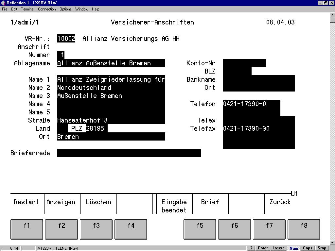Click the vertical scrollbar thumb

(x=332, y=20)
